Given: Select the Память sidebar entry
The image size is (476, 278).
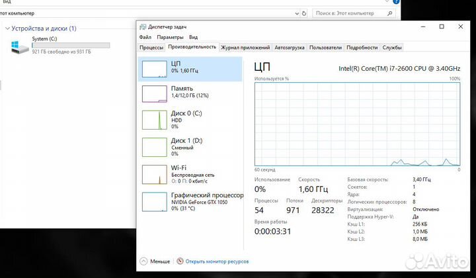Looking at the screenshot, I should (x=190, y=93).
